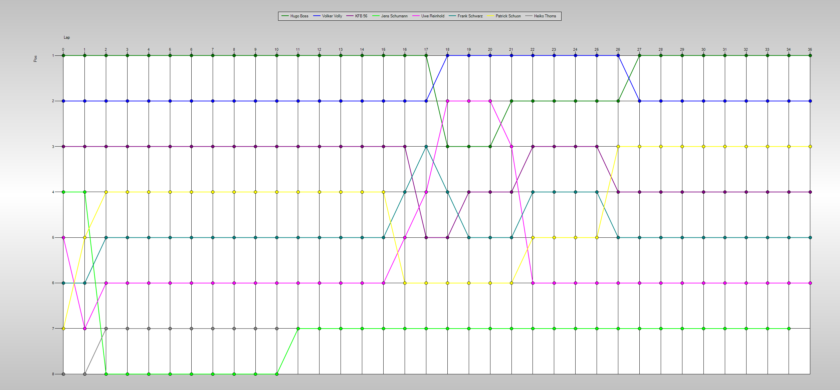
Task: Select Uwe Reinhold's magenta point at lap 18, position 2
Action: 447,101
